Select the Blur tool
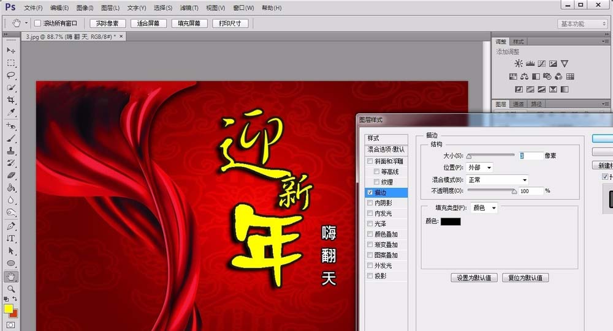This screenshot has width=613, height=331. 11,200
